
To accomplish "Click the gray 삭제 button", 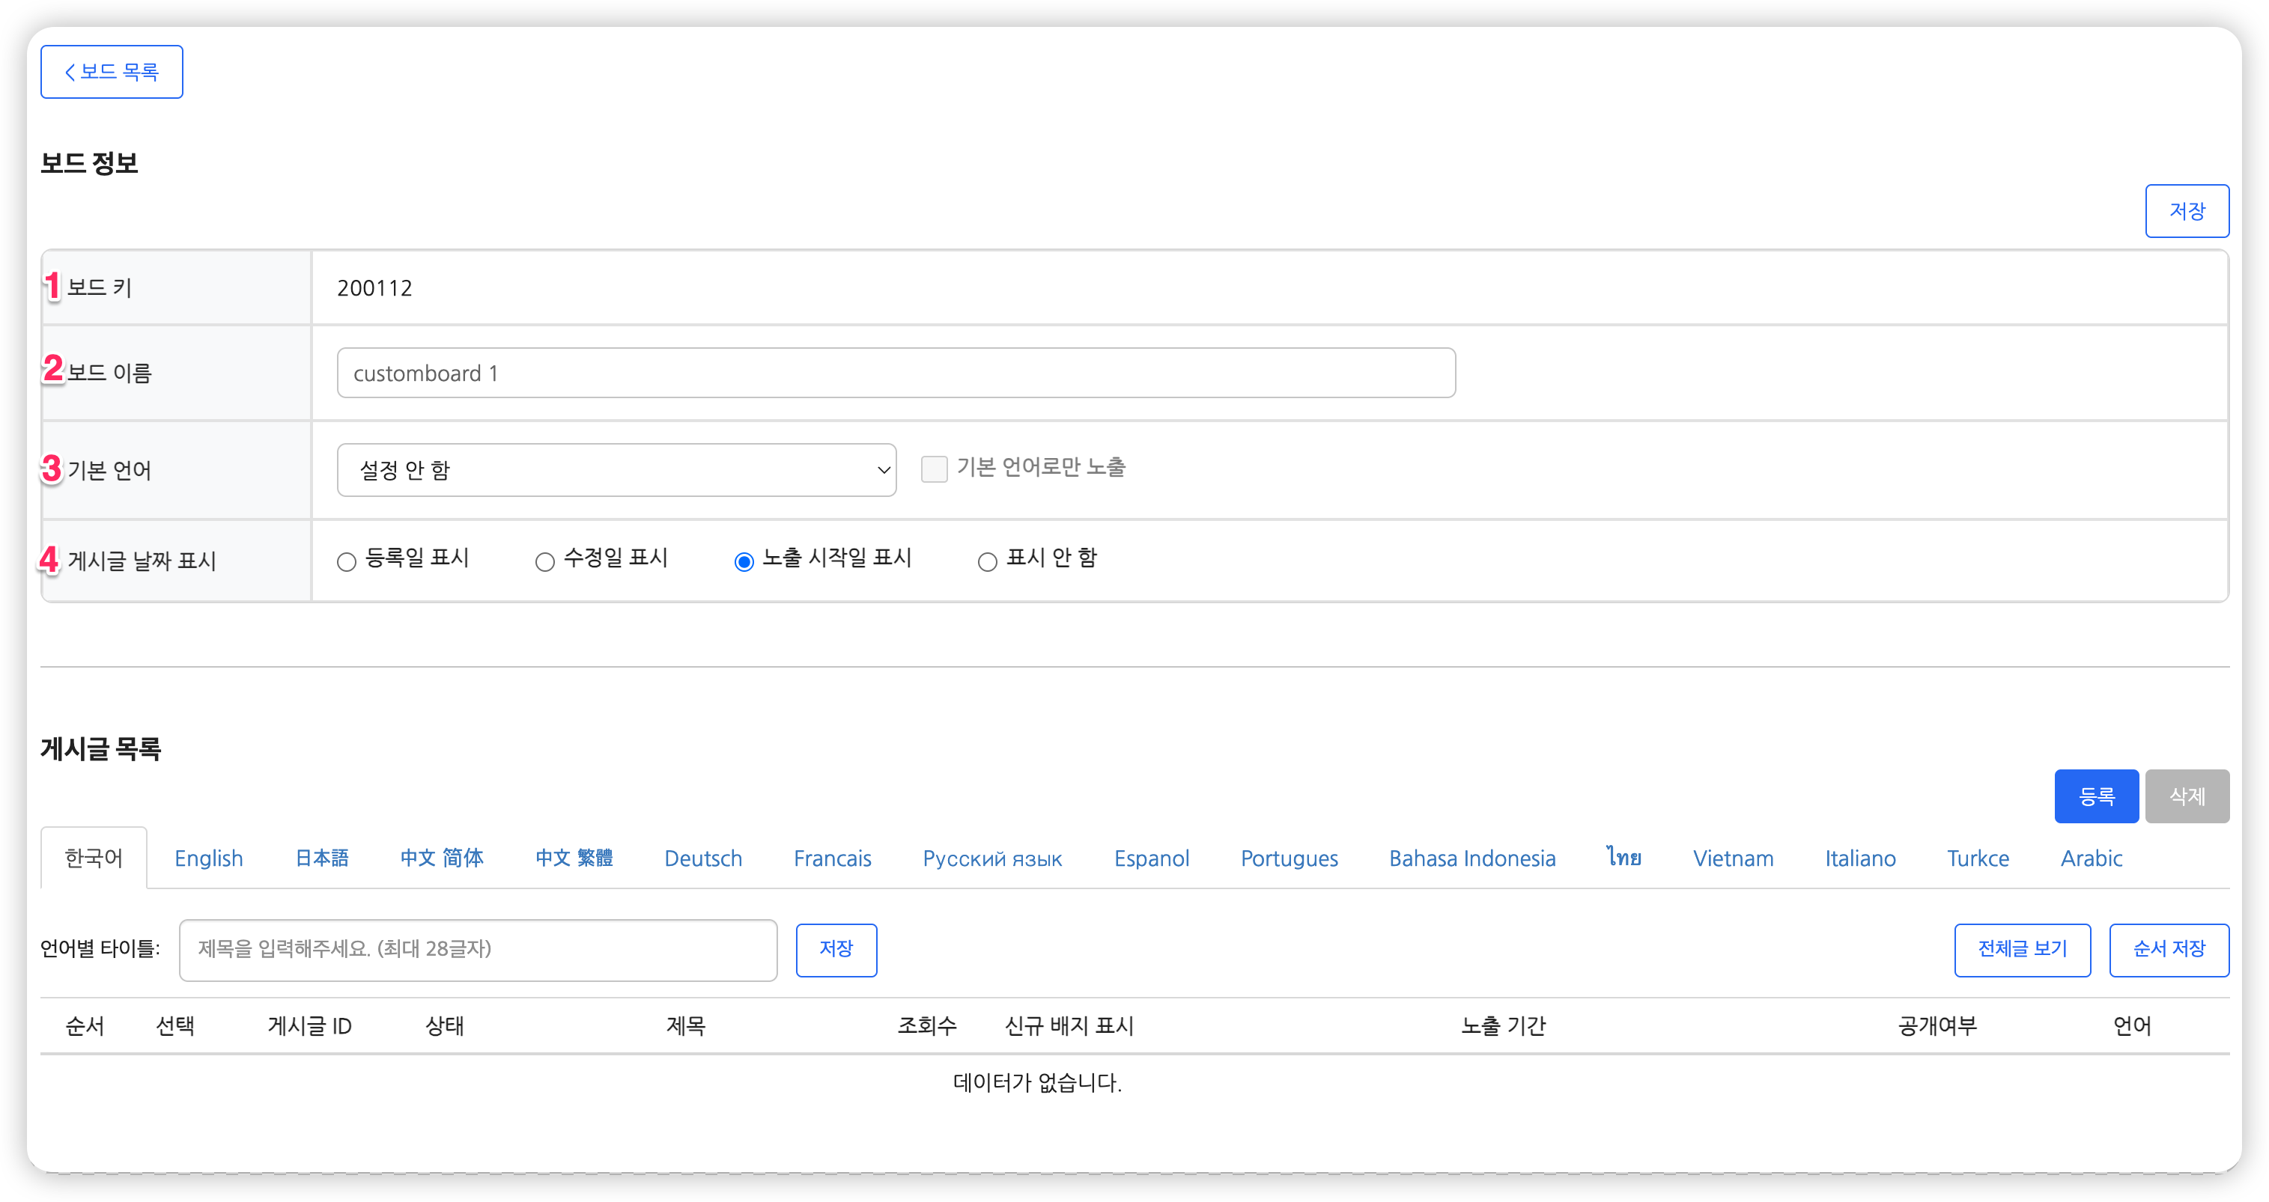I will click(2186, 796).
